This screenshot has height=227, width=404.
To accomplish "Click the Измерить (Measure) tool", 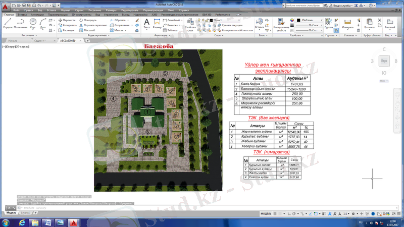I will 347,23.
